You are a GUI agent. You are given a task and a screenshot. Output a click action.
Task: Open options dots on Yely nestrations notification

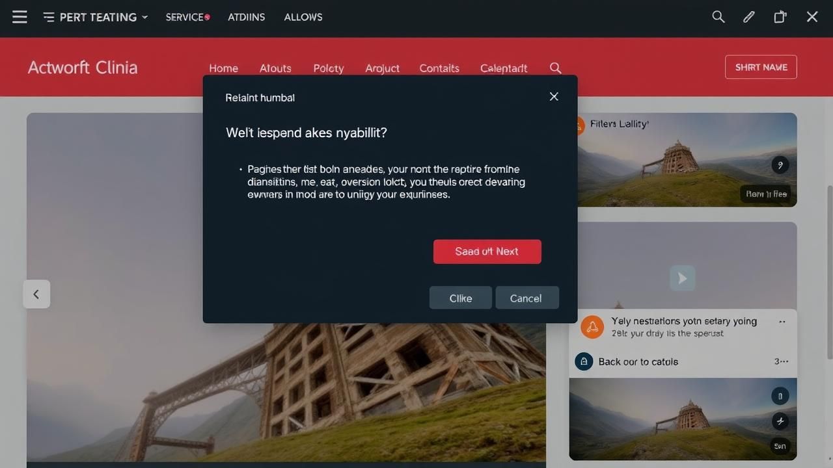click(782, 322)
